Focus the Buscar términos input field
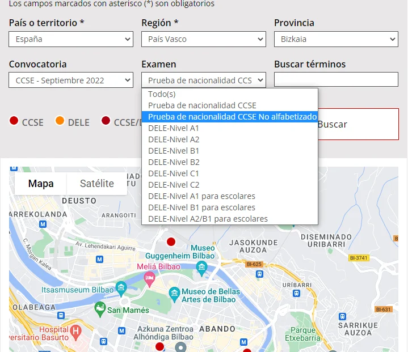The width and height of the screenshot is (408, 352). coord(336,79)
